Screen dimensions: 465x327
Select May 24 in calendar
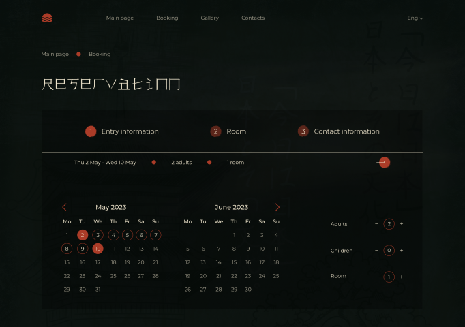tap(98, 276)
